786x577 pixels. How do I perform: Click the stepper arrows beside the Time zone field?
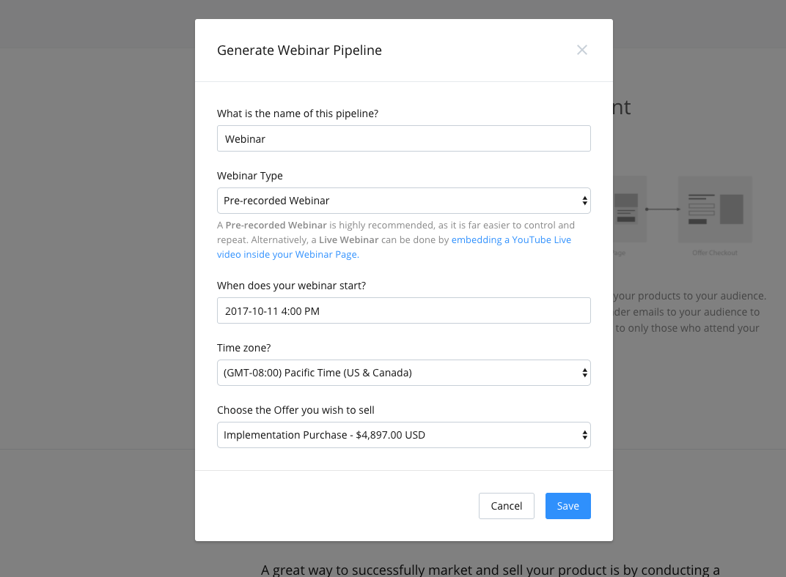(584, 372)
